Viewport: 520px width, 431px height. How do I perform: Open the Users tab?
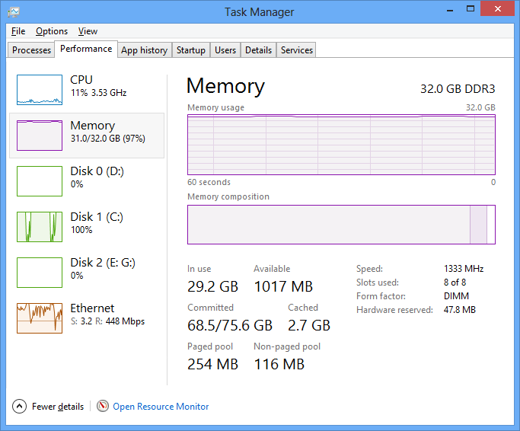[x=225, y=50]
